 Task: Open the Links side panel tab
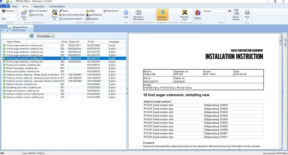tap(285, 43)
